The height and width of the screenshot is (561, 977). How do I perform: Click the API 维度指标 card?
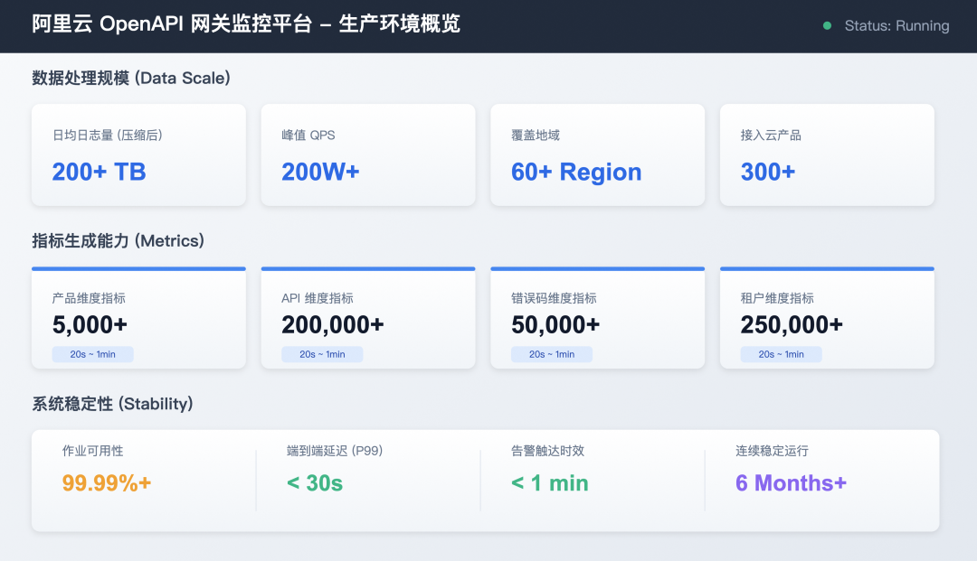coord(367,318)
